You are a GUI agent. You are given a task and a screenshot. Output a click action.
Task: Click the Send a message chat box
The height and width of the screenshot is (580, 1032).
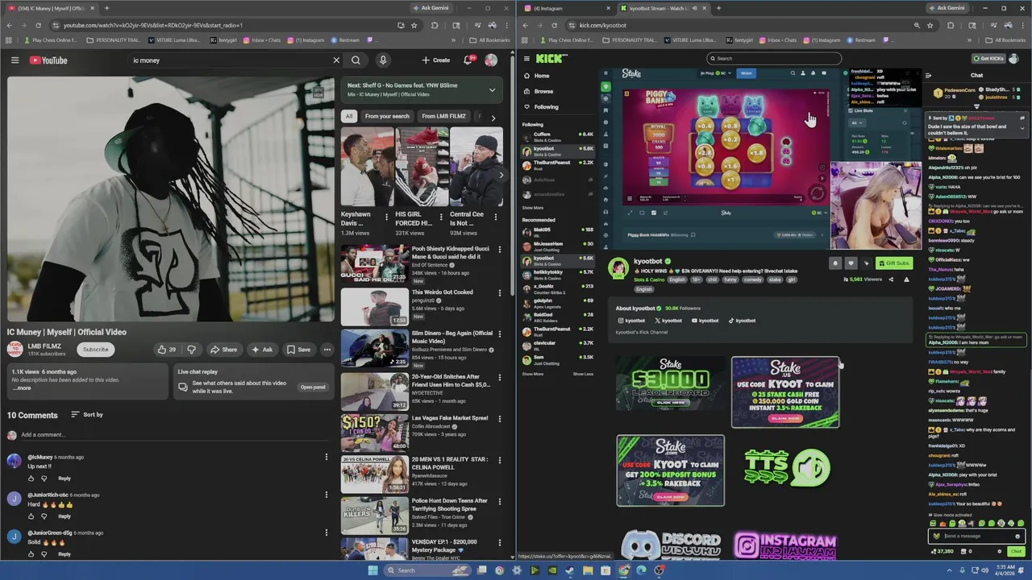tap(978, 536)
